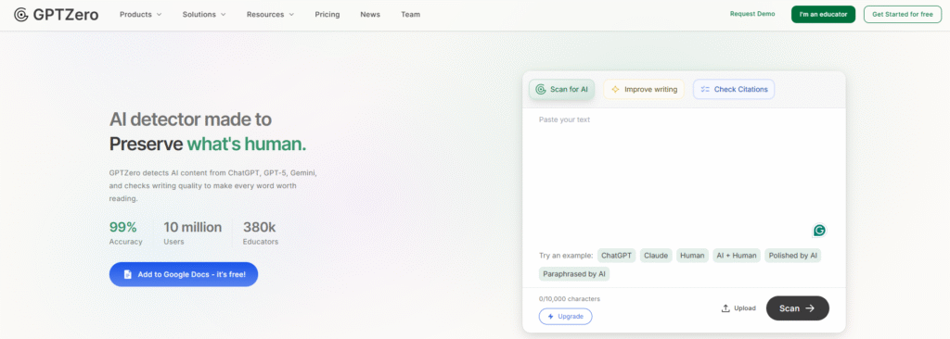This screenshot has height=339, width=950.
Task: Select the Polished by AI example
Action: pyautogui.click(x=792, y=256)
